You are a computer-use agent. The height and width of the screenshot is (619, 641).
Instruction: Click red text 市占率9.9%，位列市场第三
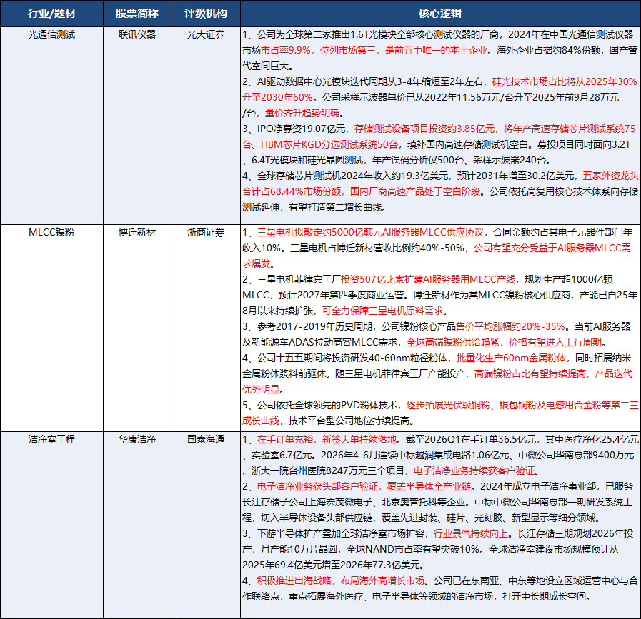pyautogui.click(x=318, y=50)
